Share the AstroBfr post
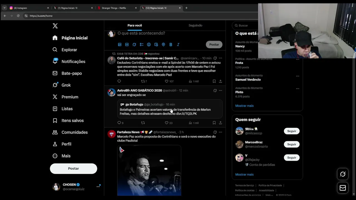Screen dimensions: 356x200 tap(221, 123)
